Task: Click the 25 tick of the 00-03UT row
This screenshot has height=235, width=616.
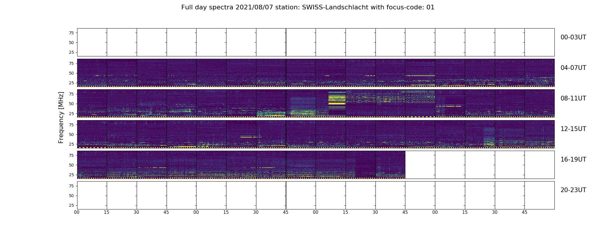Action: (71, 52)
